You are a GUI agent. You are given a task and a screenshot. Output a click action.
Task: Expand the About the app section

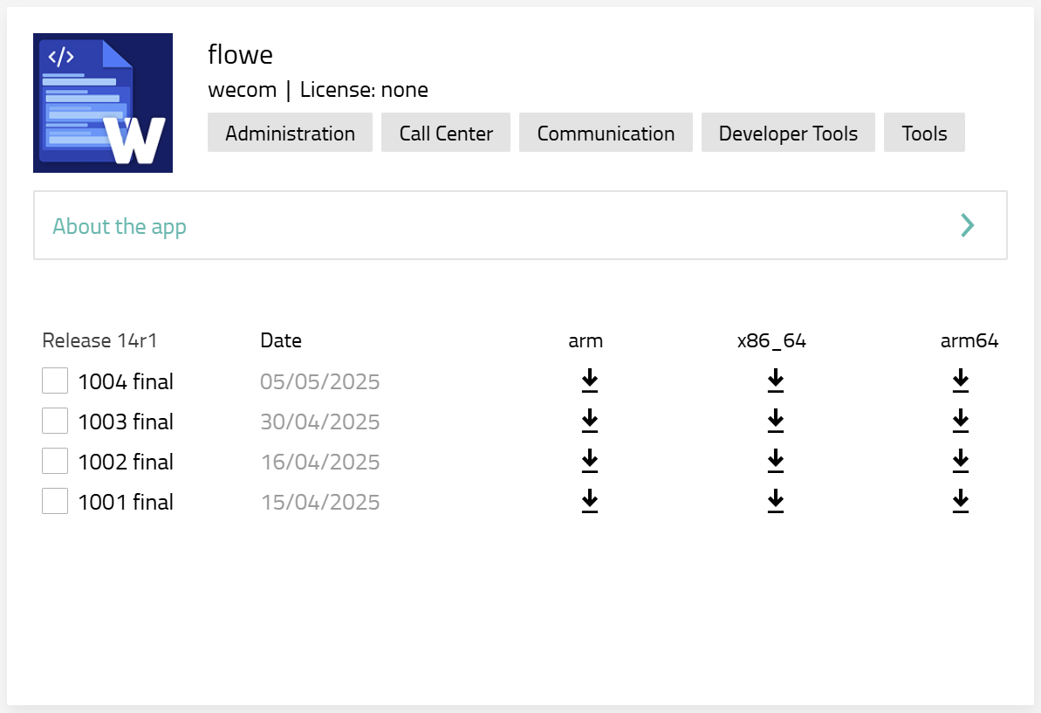(x=120, y=226)
